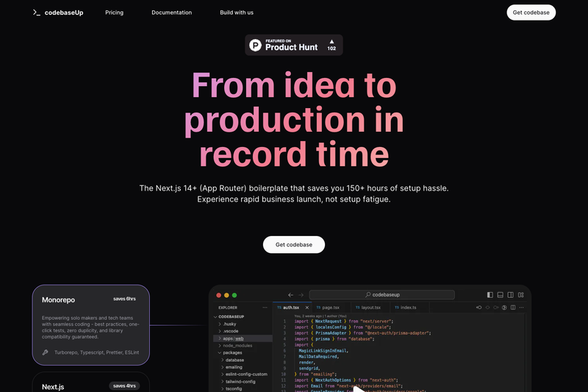Close the auth.tsx tab with its X

[x=307, y=307]
